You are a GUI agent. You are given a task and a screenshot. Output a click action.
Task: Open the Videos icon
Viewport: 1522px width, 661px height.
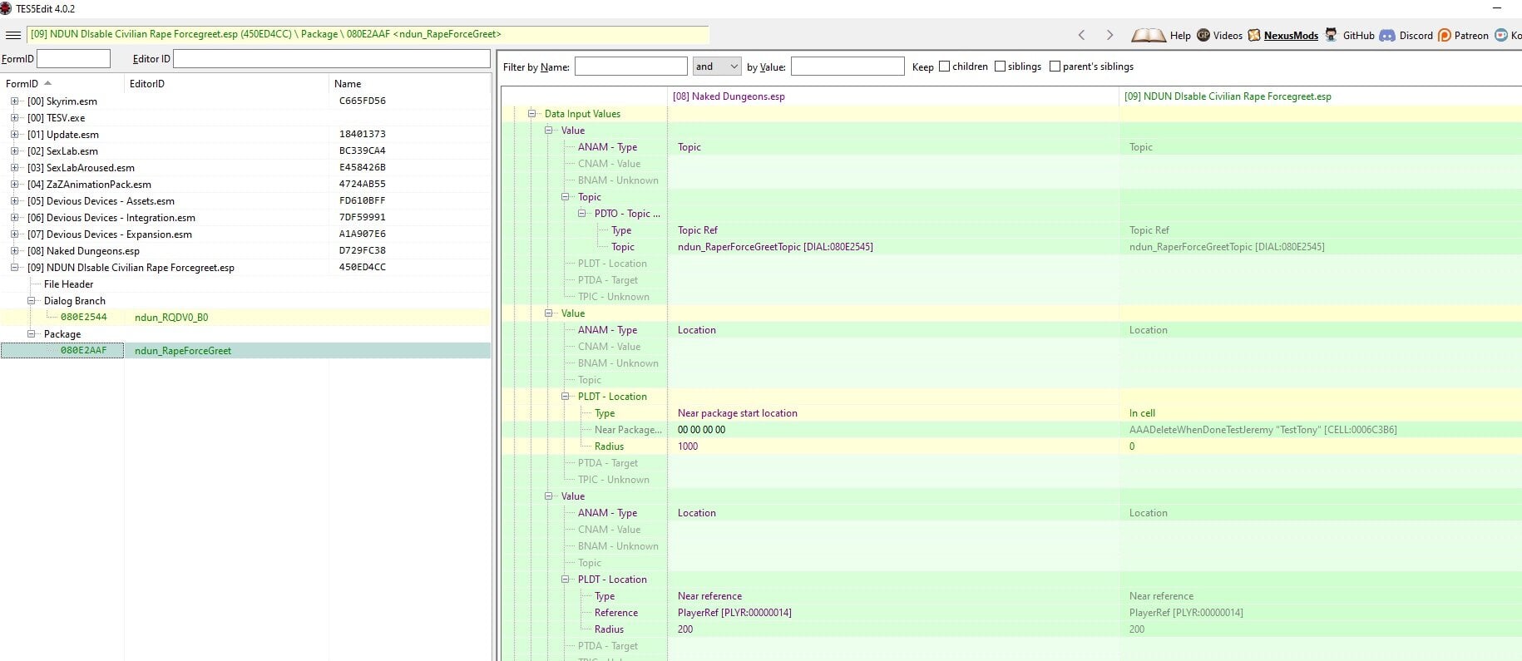tap(1203, 35)
